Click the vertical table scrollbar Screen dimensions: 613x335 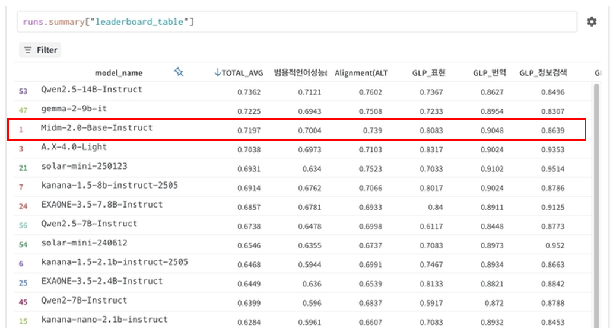[x=596, y=205]
